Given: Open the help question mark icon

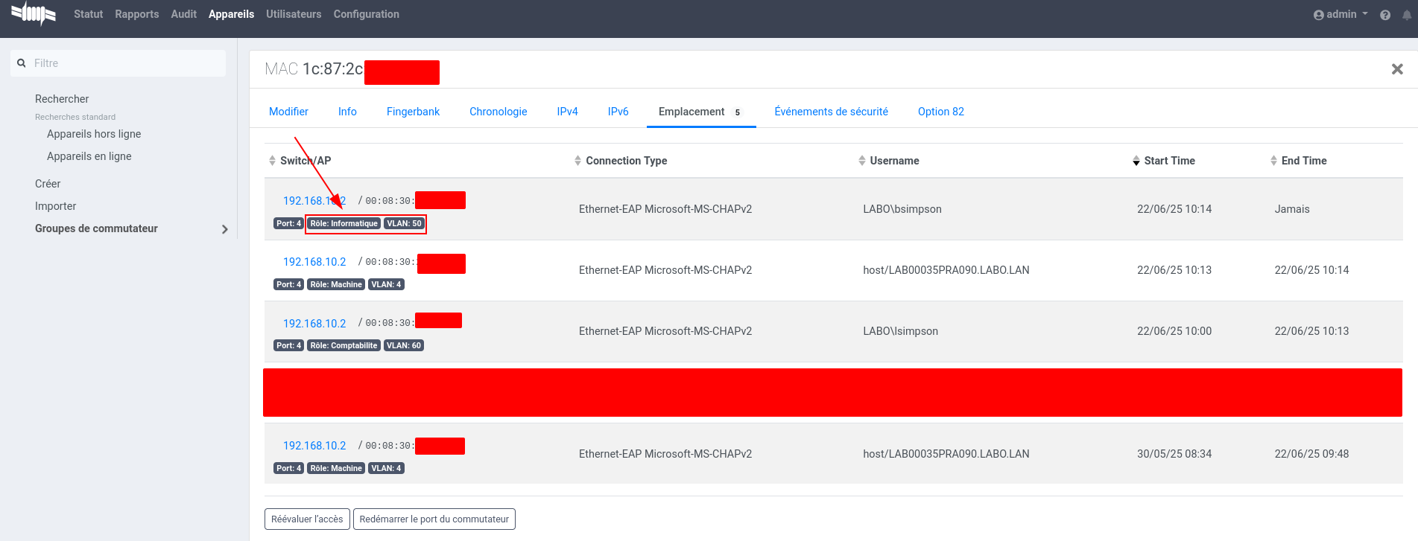Looking at the screenshot, I should [1385, 15].
